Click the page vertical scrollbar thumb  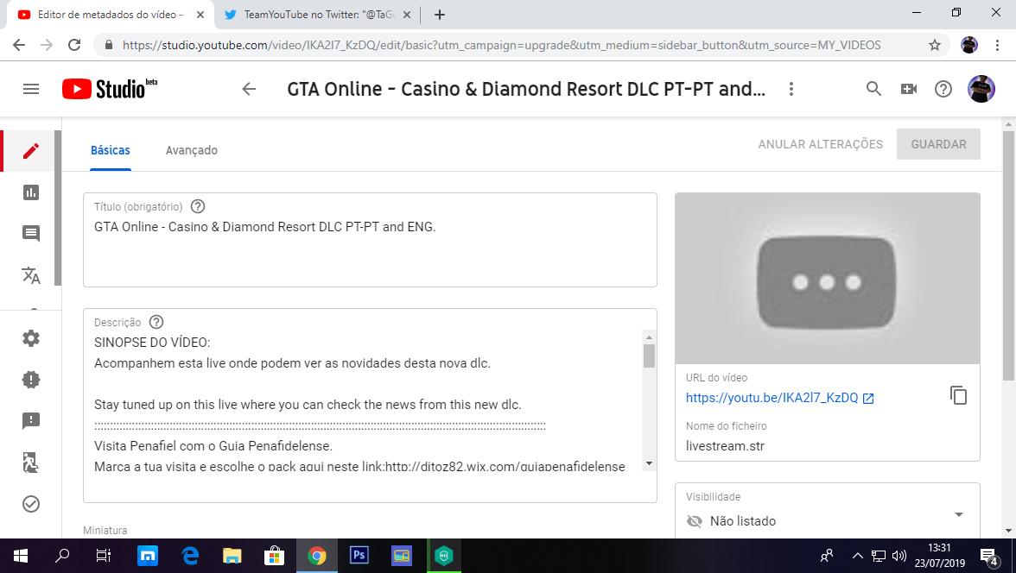[1008, 255]
